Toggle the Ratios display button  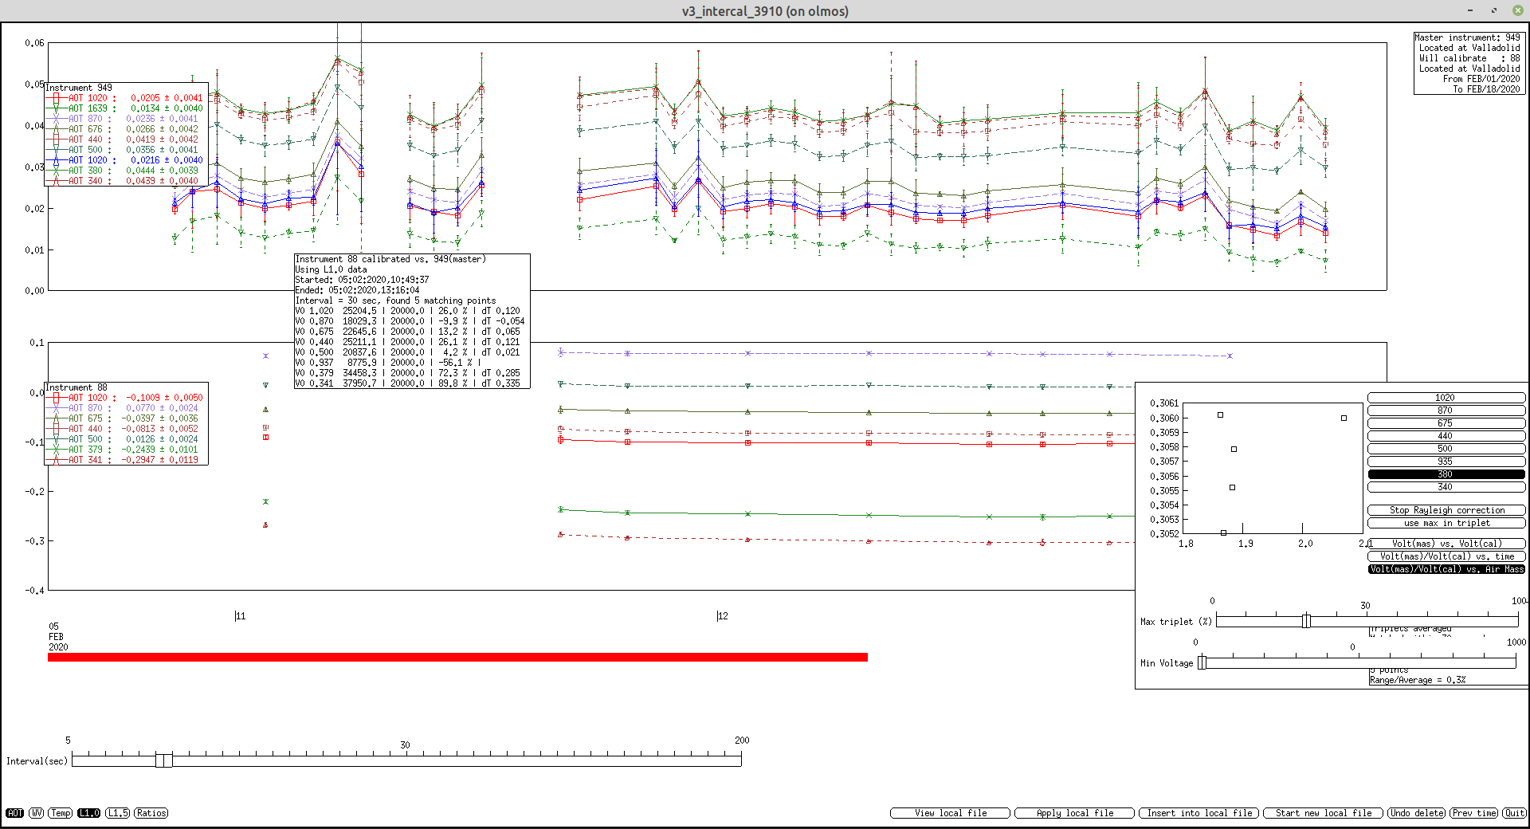[x=151, y=813]
